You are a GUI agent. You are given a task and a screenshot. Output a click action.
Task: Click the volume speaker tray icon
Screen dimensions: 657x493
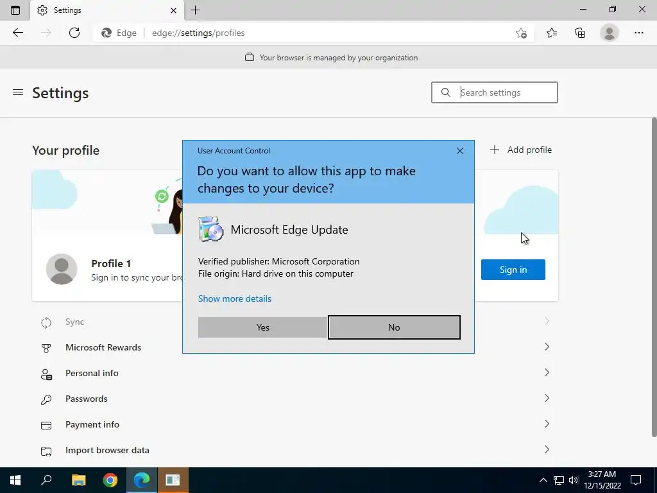coord(573,480)
